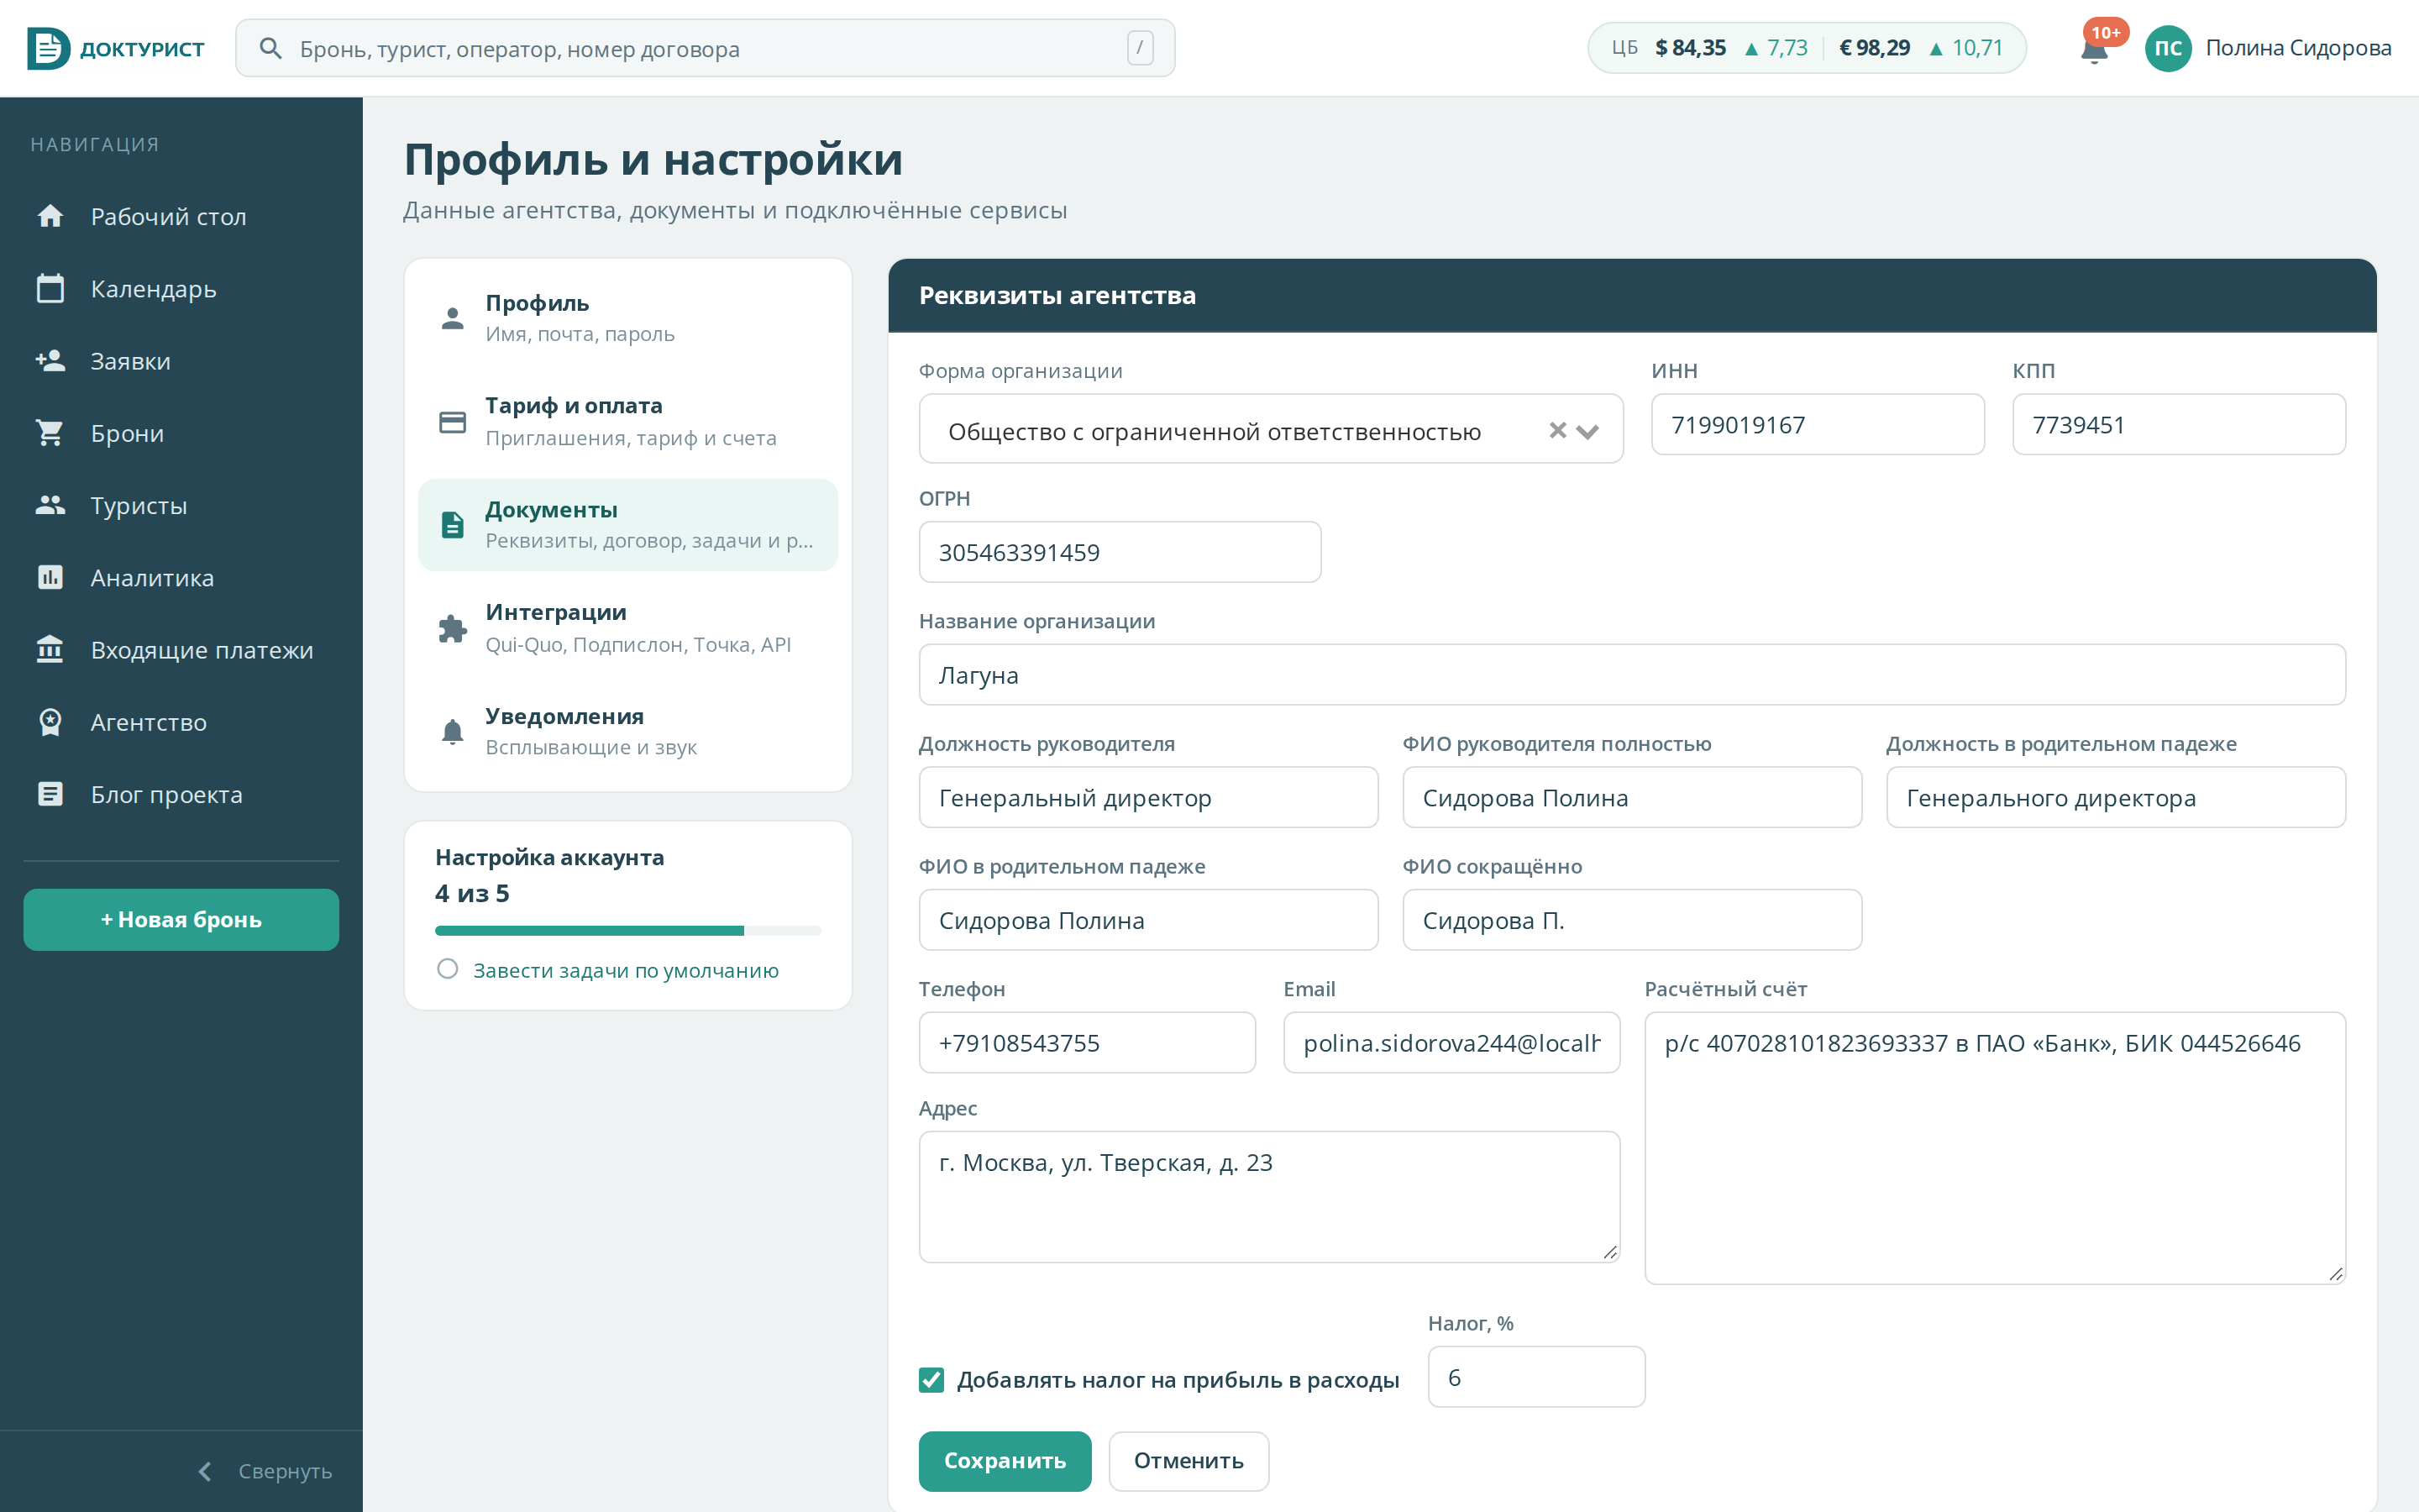This screenshot has height=1512, width=2419.
Task: Click the people icon beside Туристы
Action: pyautogui.click(x=50, y=505)
